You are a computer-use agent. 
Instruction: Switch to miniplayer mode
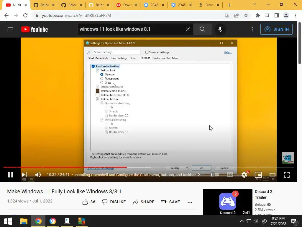(x=258, y=175)
